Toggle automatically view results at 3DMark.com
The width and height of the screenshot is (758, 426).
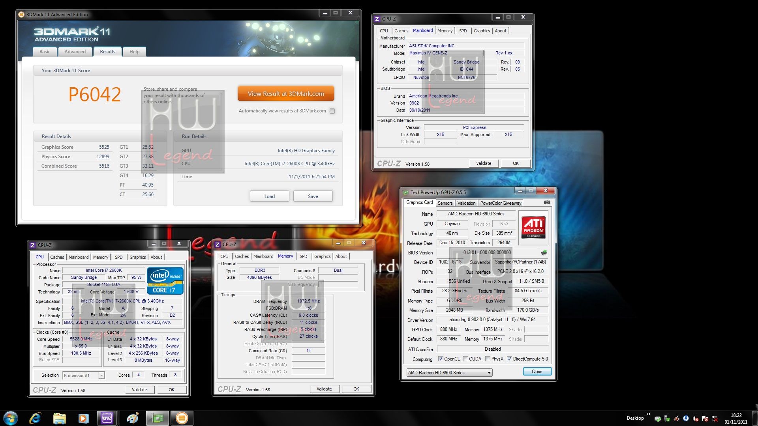click(x=332, y=111)
